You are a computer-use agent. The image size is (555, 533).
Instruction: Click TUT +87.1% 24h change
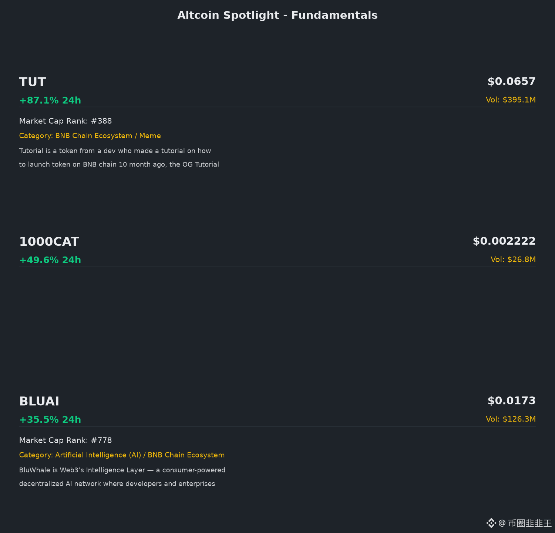50,100
